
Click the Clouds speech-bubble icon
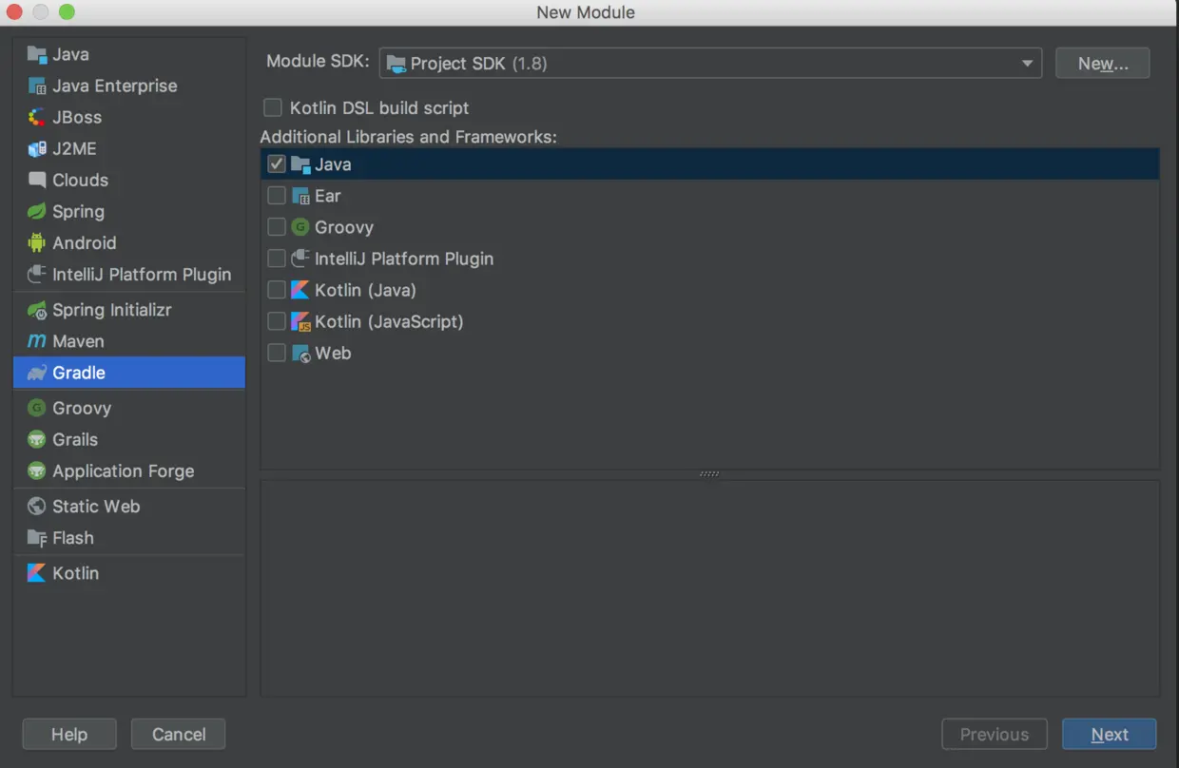pyautogui.click(x=37, y=180)
